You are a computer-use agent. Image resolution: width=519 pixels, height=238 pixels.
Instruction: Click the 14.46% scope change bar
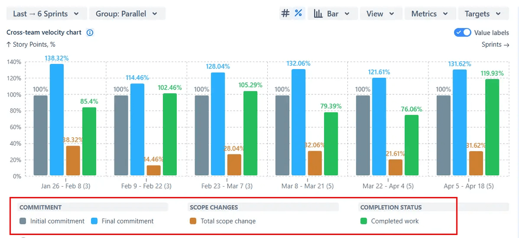click(153, 170)
